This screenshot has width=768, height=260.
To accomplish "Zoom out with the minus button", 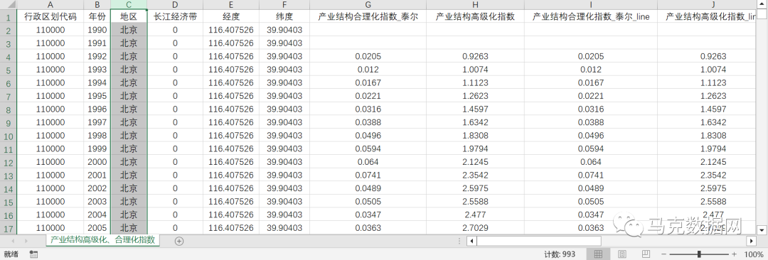I will click(664, 254).
